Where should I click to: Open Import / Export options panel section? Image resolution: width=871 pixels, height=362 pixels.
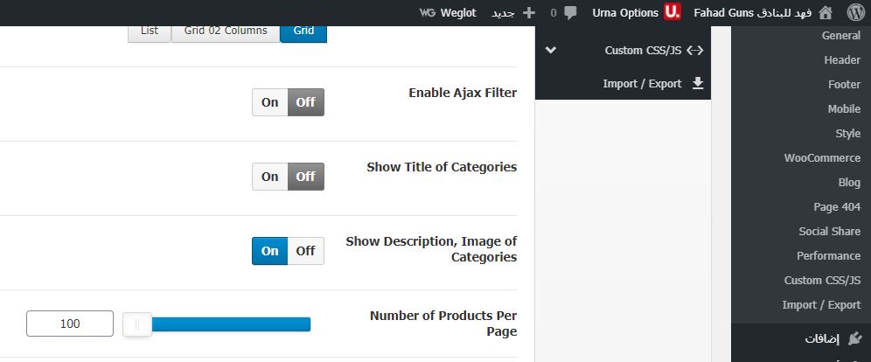tap(623, 83)
